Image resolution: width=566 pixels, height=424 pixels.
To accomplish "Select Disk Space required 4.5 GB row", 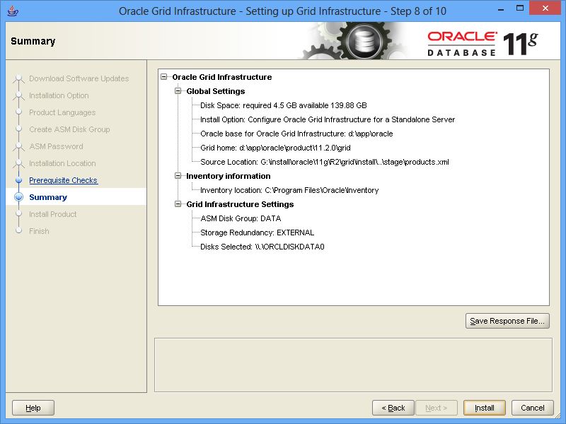I will tap(284, 105).
